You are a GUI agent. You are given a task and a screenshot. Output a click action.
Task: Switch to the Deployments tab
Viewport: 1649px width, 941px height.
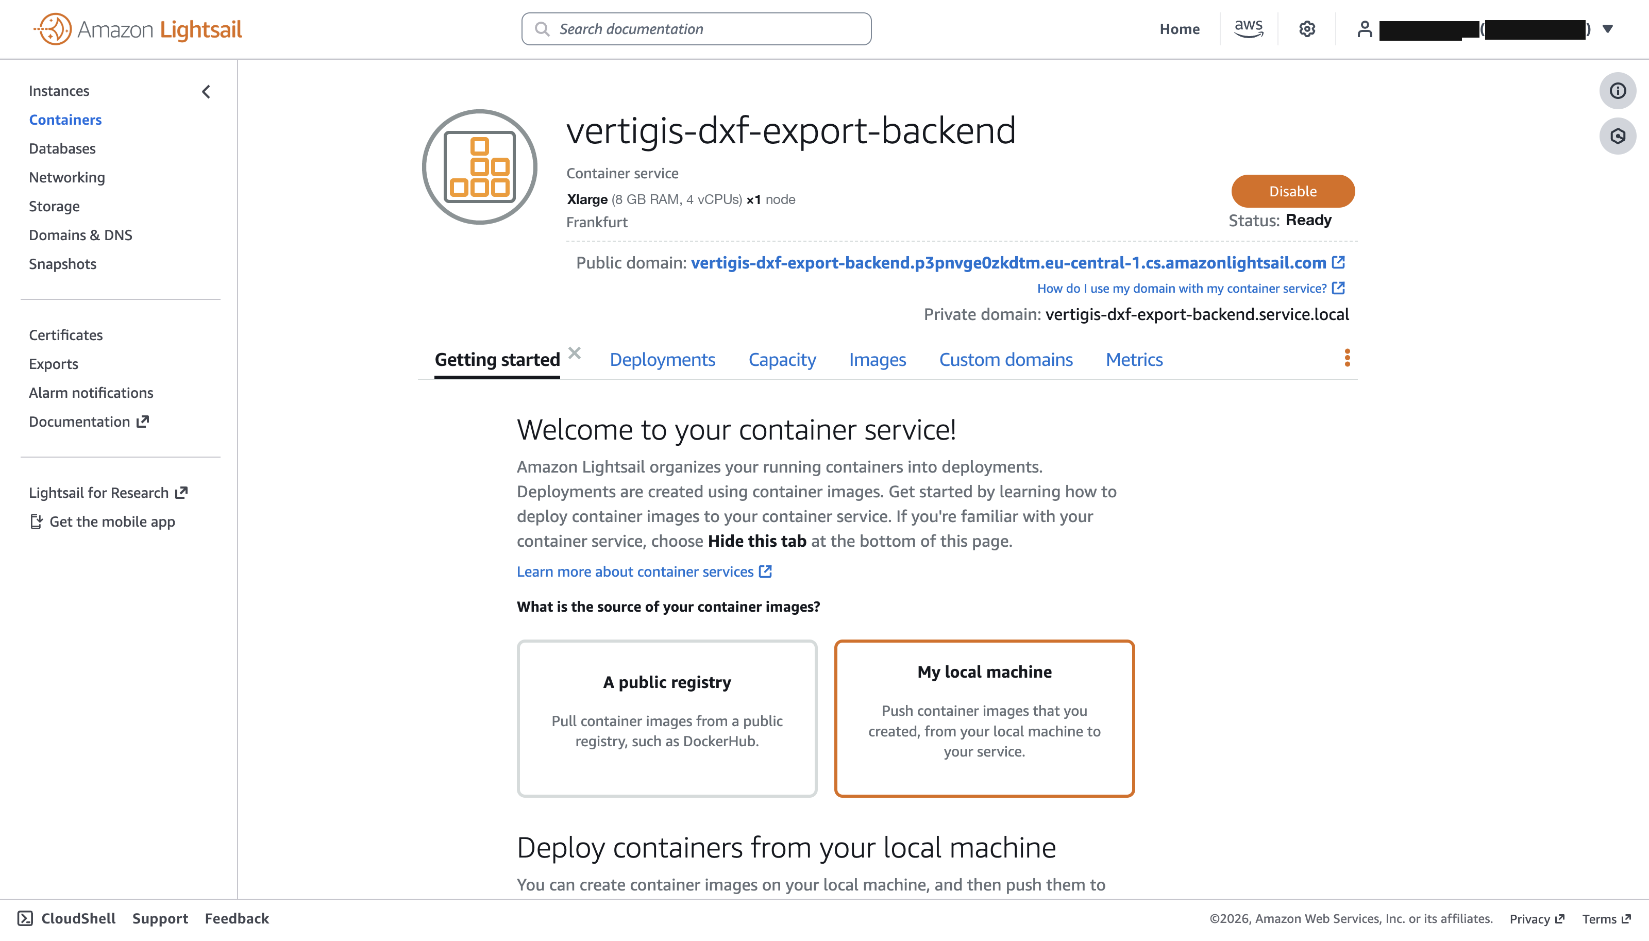[662, 360]
